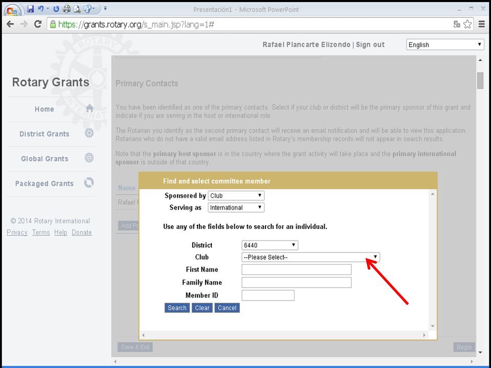Click the Primary Contacts heading

(x=147, y=83)
